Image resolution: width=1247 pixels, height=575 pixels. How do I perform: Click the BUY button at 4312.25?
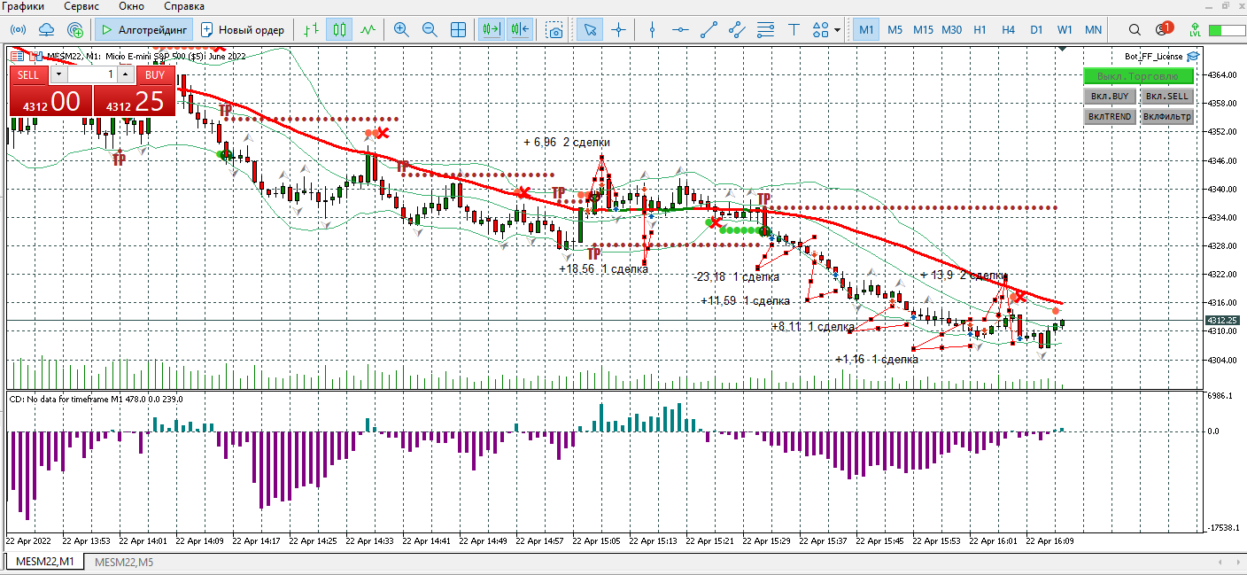136,100
